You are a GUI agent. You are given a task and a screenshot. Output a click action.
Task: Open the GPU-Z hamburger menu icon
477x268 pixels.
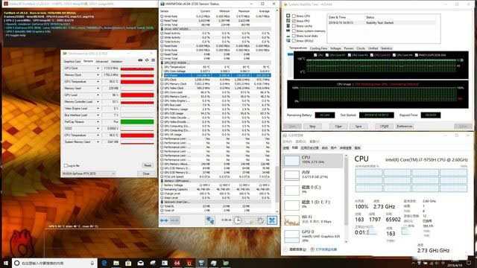pyautogui.click(x=153, y=60)
